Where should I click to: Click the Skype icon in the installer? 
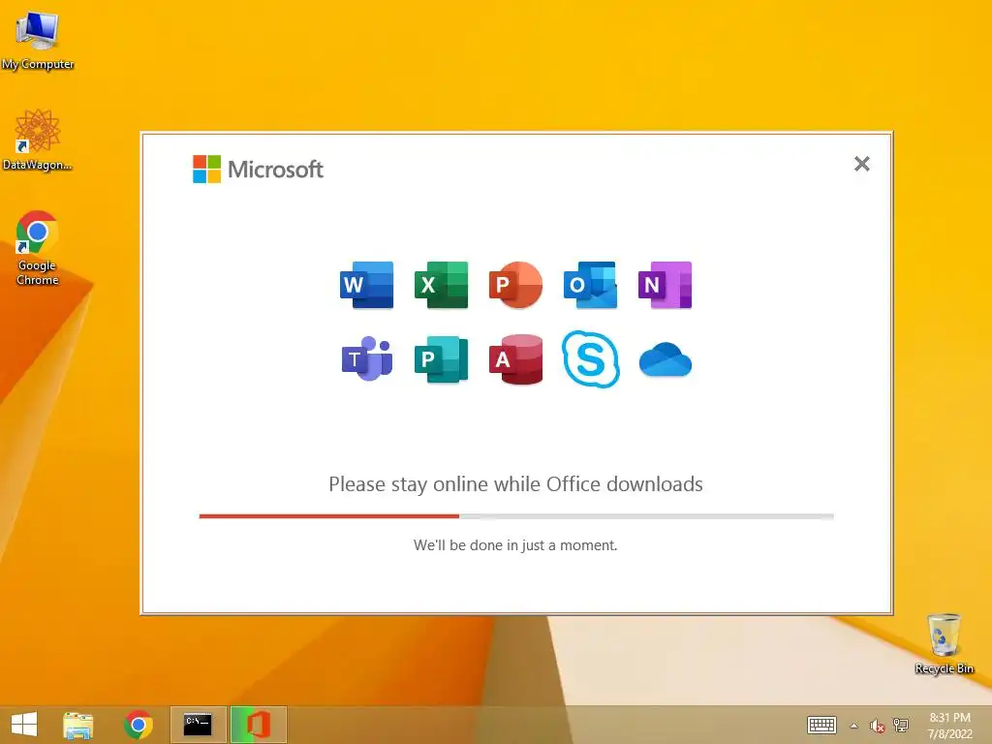tap(590, 358)
